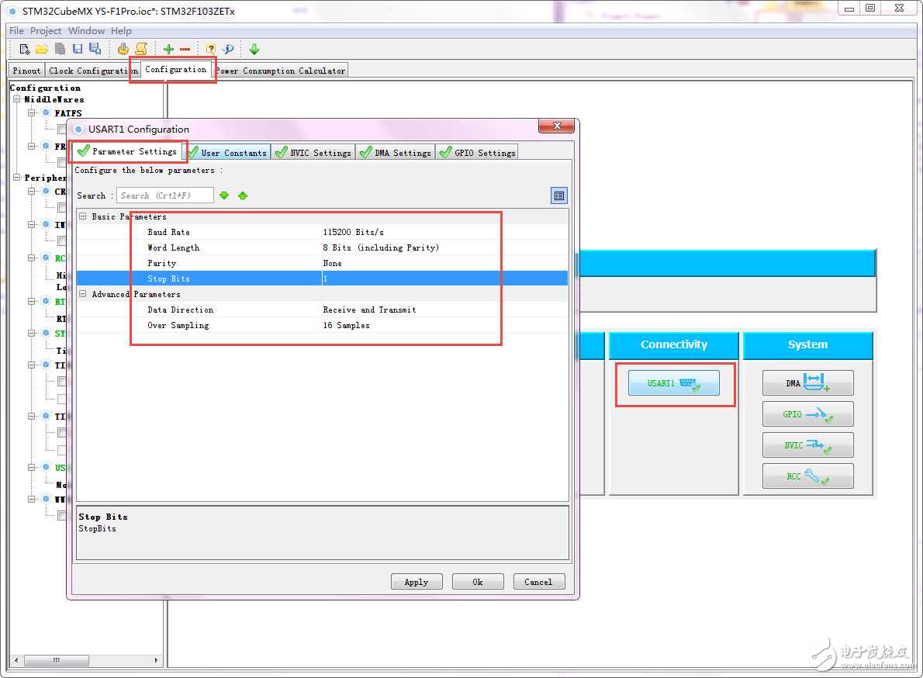The width and height of the screenshot is (923, 678).
Task: Click the blue node icon beside FATFS
Action: [46, 112]
